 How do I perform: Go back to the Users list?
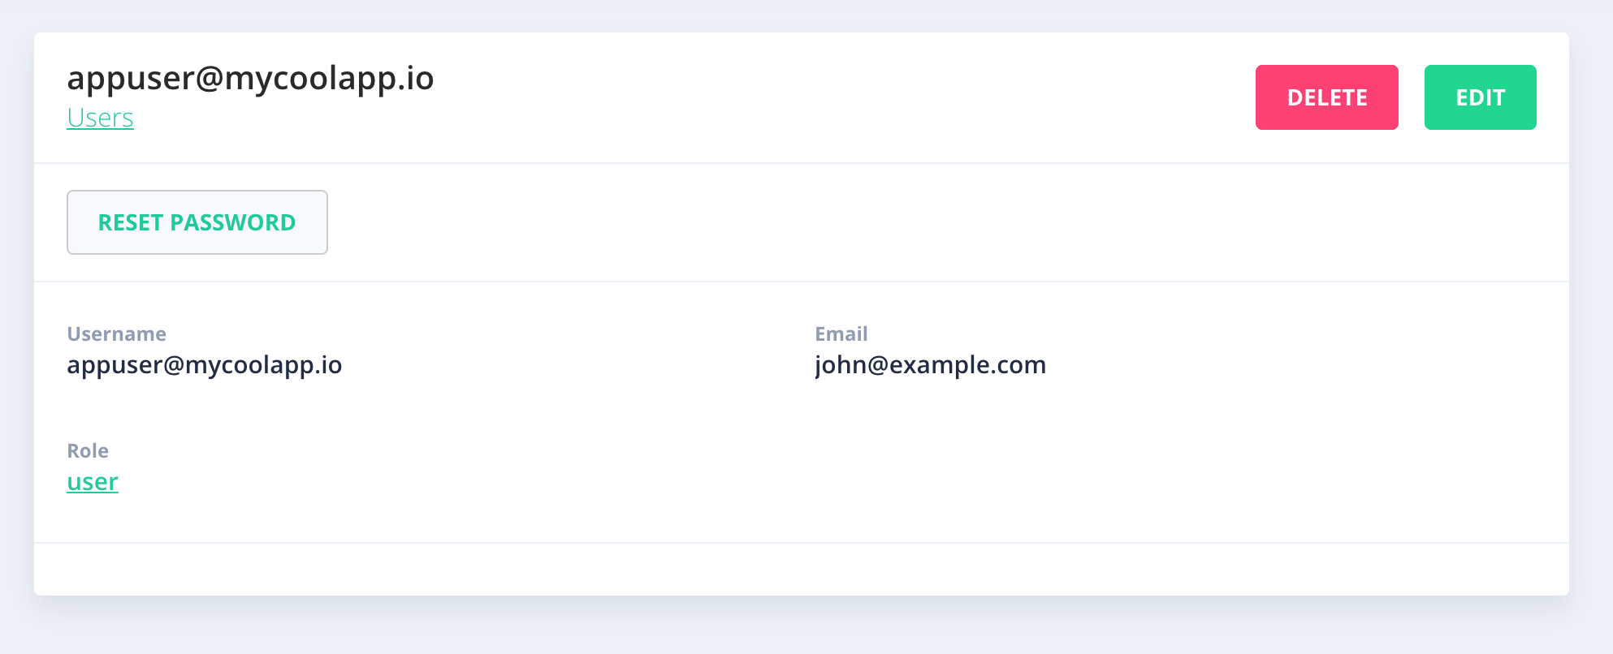tap(100, 118)
